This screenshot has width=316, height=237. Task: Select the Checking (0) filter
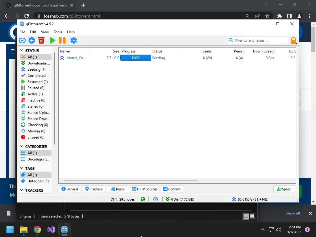tap(36, 125)
